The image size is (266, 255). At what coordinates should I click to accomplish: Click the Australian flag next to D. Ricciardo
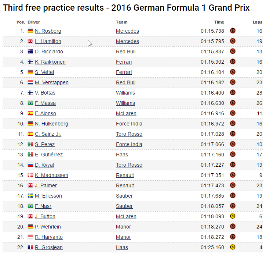(x=30, y=52)
